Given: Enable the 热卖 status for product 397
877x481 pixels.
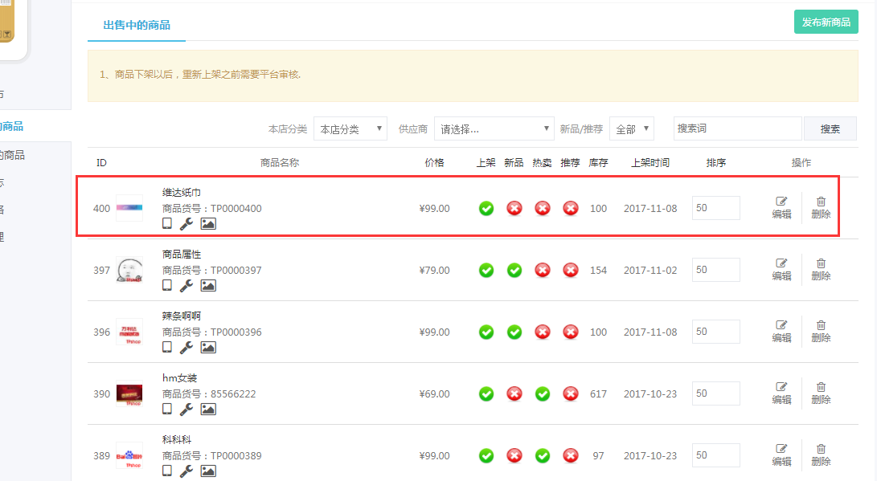Looking at the screenshot, I should pyautogui.click(x=543, y=271).
